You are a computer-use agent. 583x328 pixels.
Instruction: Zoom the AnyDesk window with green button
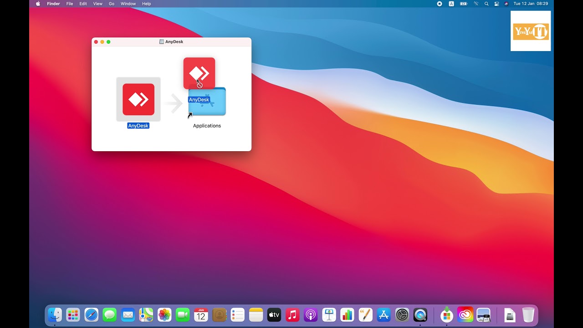[x=108, y=42]
